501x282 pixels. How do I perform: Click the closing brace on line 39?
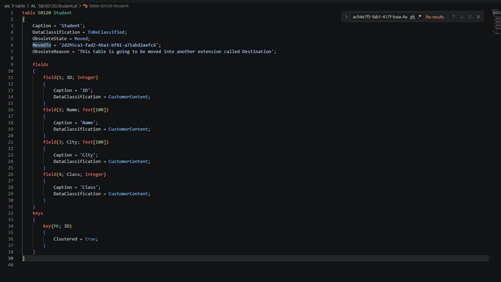(23, 258)
